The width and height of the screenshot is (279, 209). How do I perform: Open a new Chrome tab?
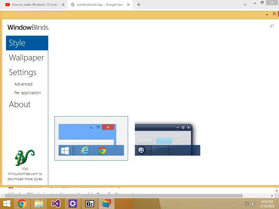139,5
